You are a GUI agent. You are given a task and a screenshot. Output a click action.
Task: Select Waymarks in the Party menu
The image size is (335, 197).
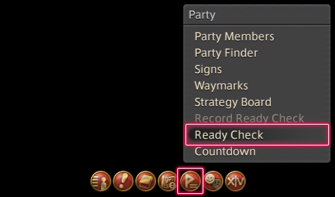(x=221, y=86)
